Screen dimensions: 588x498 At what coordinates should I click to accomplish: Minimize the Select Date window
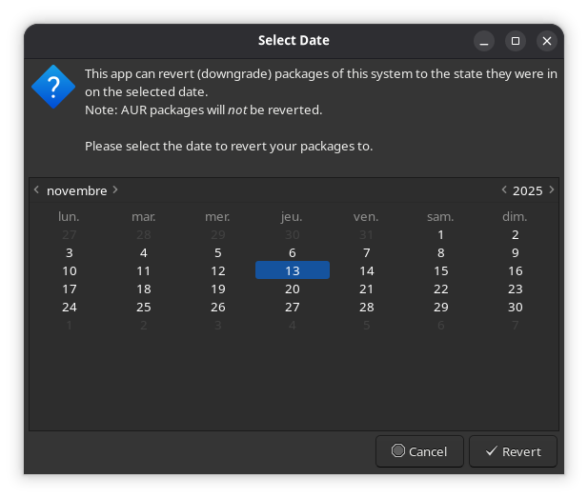(x=484, y=41)
